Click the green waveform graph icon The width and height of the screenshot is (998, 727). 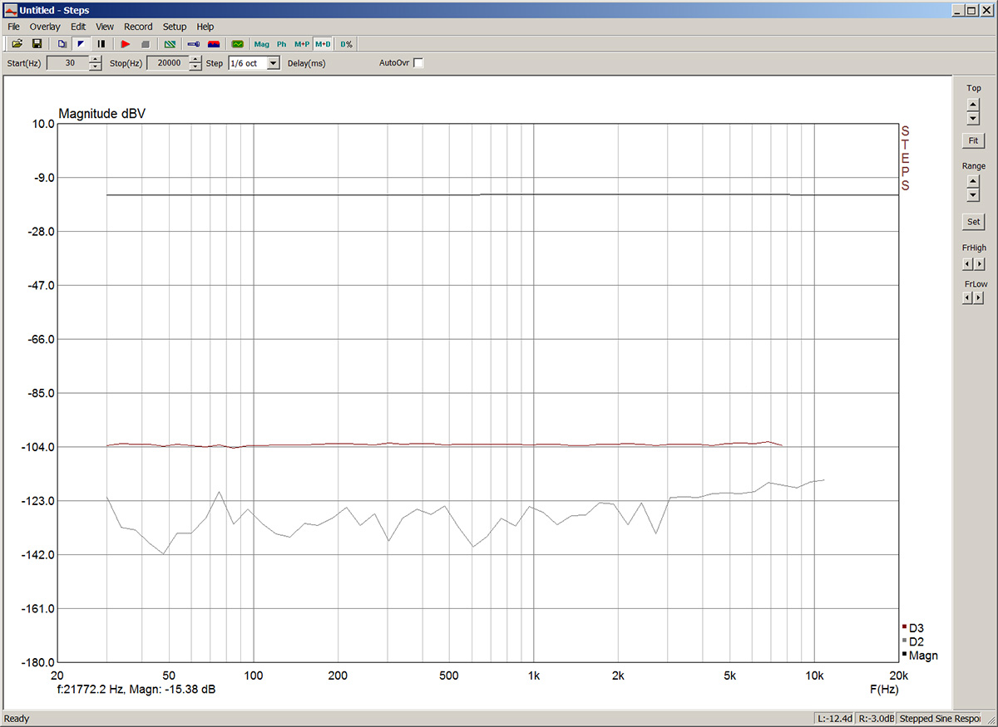pos(238,43)
